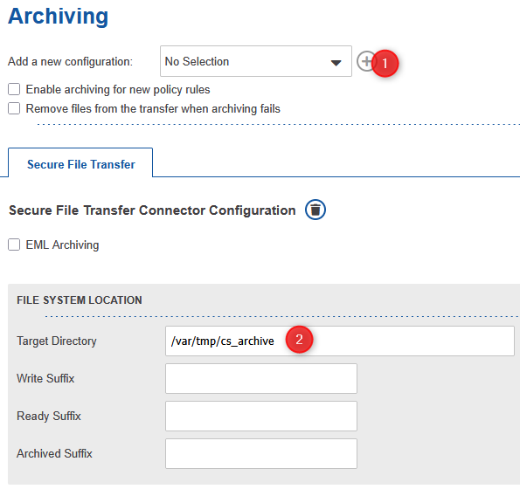
Task: Toggle Remove files when archiving fails checkbox
Action: [14, 108]
